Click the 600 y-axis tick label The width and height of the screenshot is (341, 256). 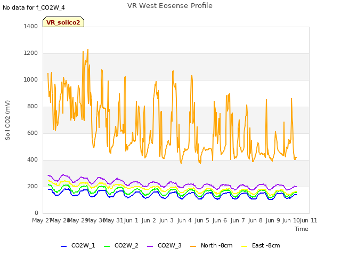click(x=33, y=133)
